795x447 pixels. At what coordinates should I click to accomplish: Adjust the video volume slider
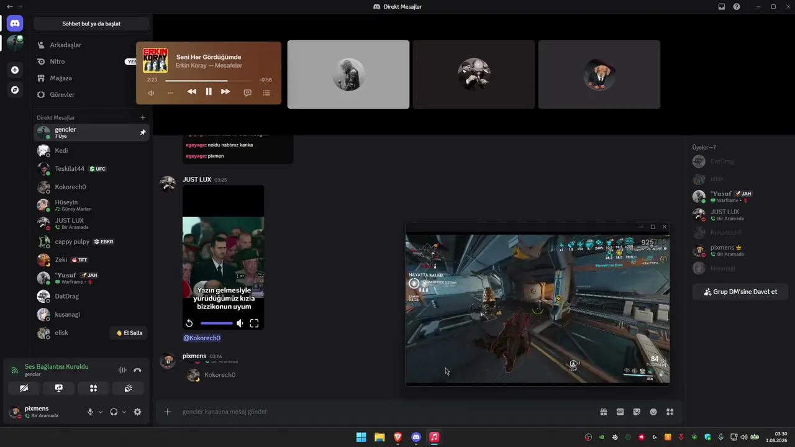[x=217, y=323]
